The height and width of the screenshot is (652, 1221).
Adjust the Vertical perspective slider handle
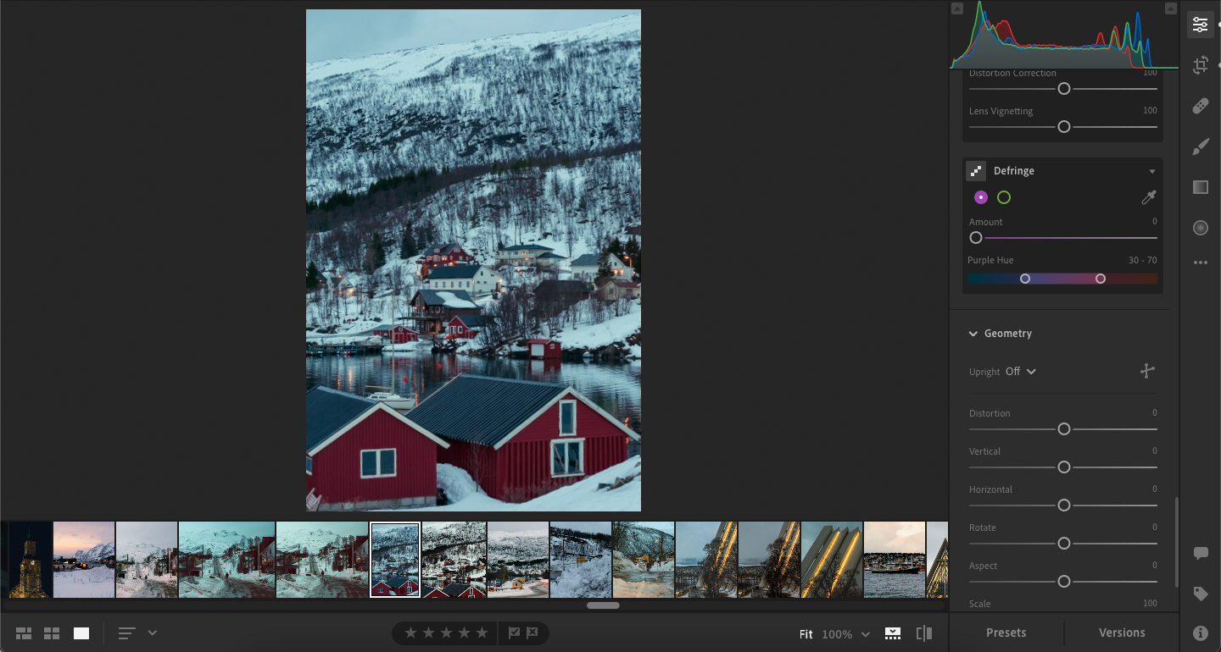pyautogui.click(x=1064, y=467)
